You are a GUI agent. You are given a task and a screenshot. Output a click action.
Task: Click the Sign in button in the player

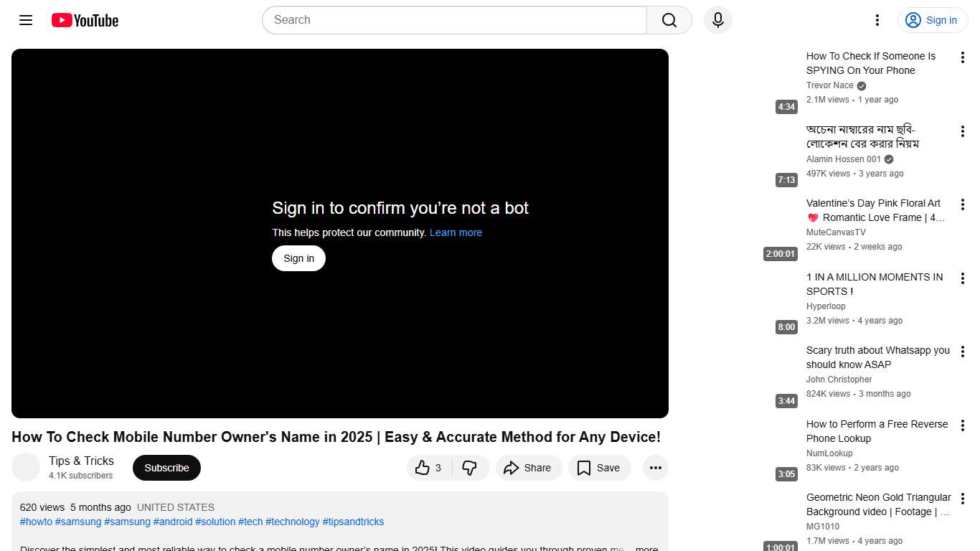pyautogui.click(x=298, y=258)
